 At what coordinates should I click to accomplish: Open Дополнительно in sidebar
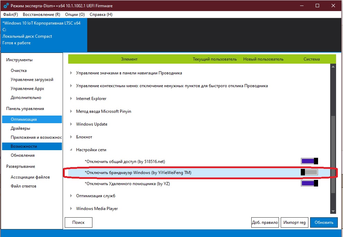click(26, 98)
